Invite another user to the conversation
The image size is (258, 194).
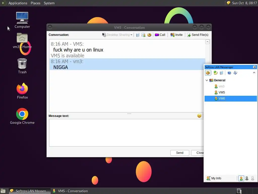coord(177,35)
